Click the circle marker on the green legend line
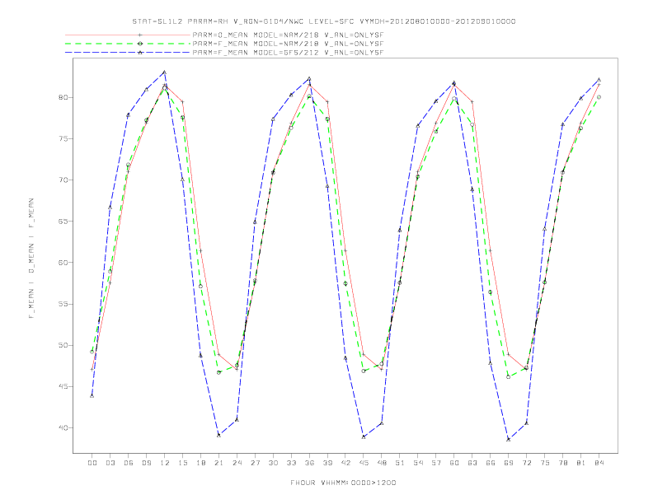Viewport: 653px width, 504px height. coord(140,44)
